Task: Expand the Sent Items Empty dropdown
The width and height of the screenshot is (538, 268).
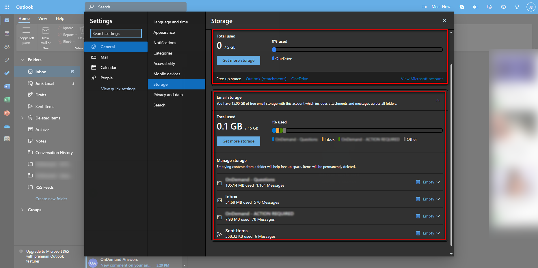Action: (438, 233)
